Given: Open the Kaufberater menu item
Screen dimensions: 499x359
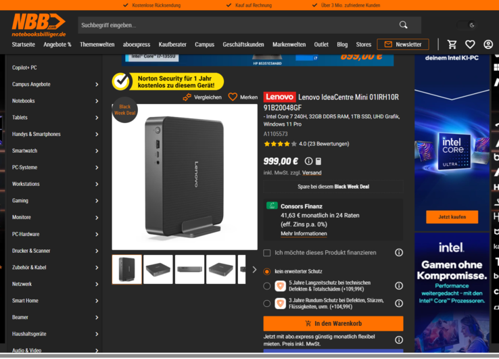Looking at the screenshot, I should click(172, 45).
